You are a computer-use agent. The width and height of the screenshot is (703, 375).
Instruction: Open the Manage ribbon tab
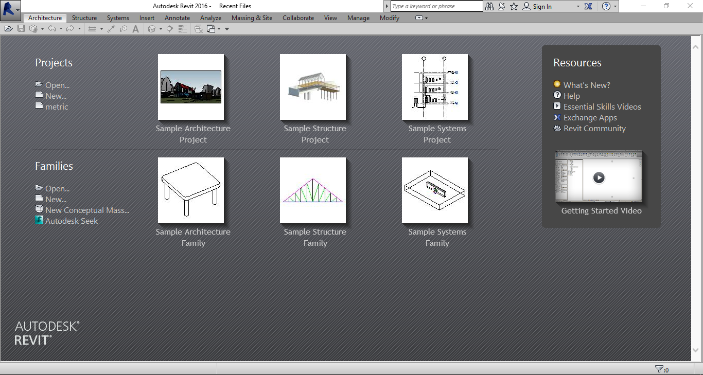click(x=358, y=18)
